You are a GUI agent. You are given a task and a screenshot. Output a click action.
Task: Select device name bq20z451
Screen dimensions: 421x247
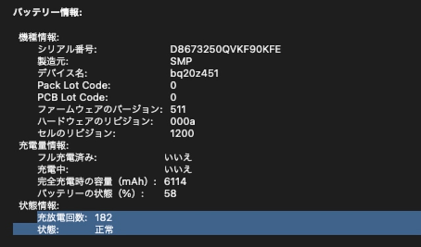point(194,73)
